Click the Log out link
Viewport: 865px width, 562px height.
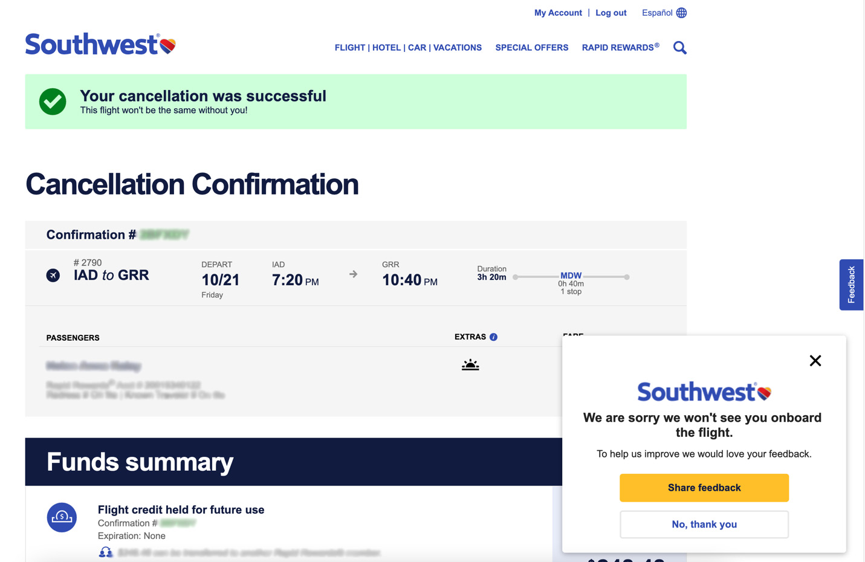click(x=611, y=13)
